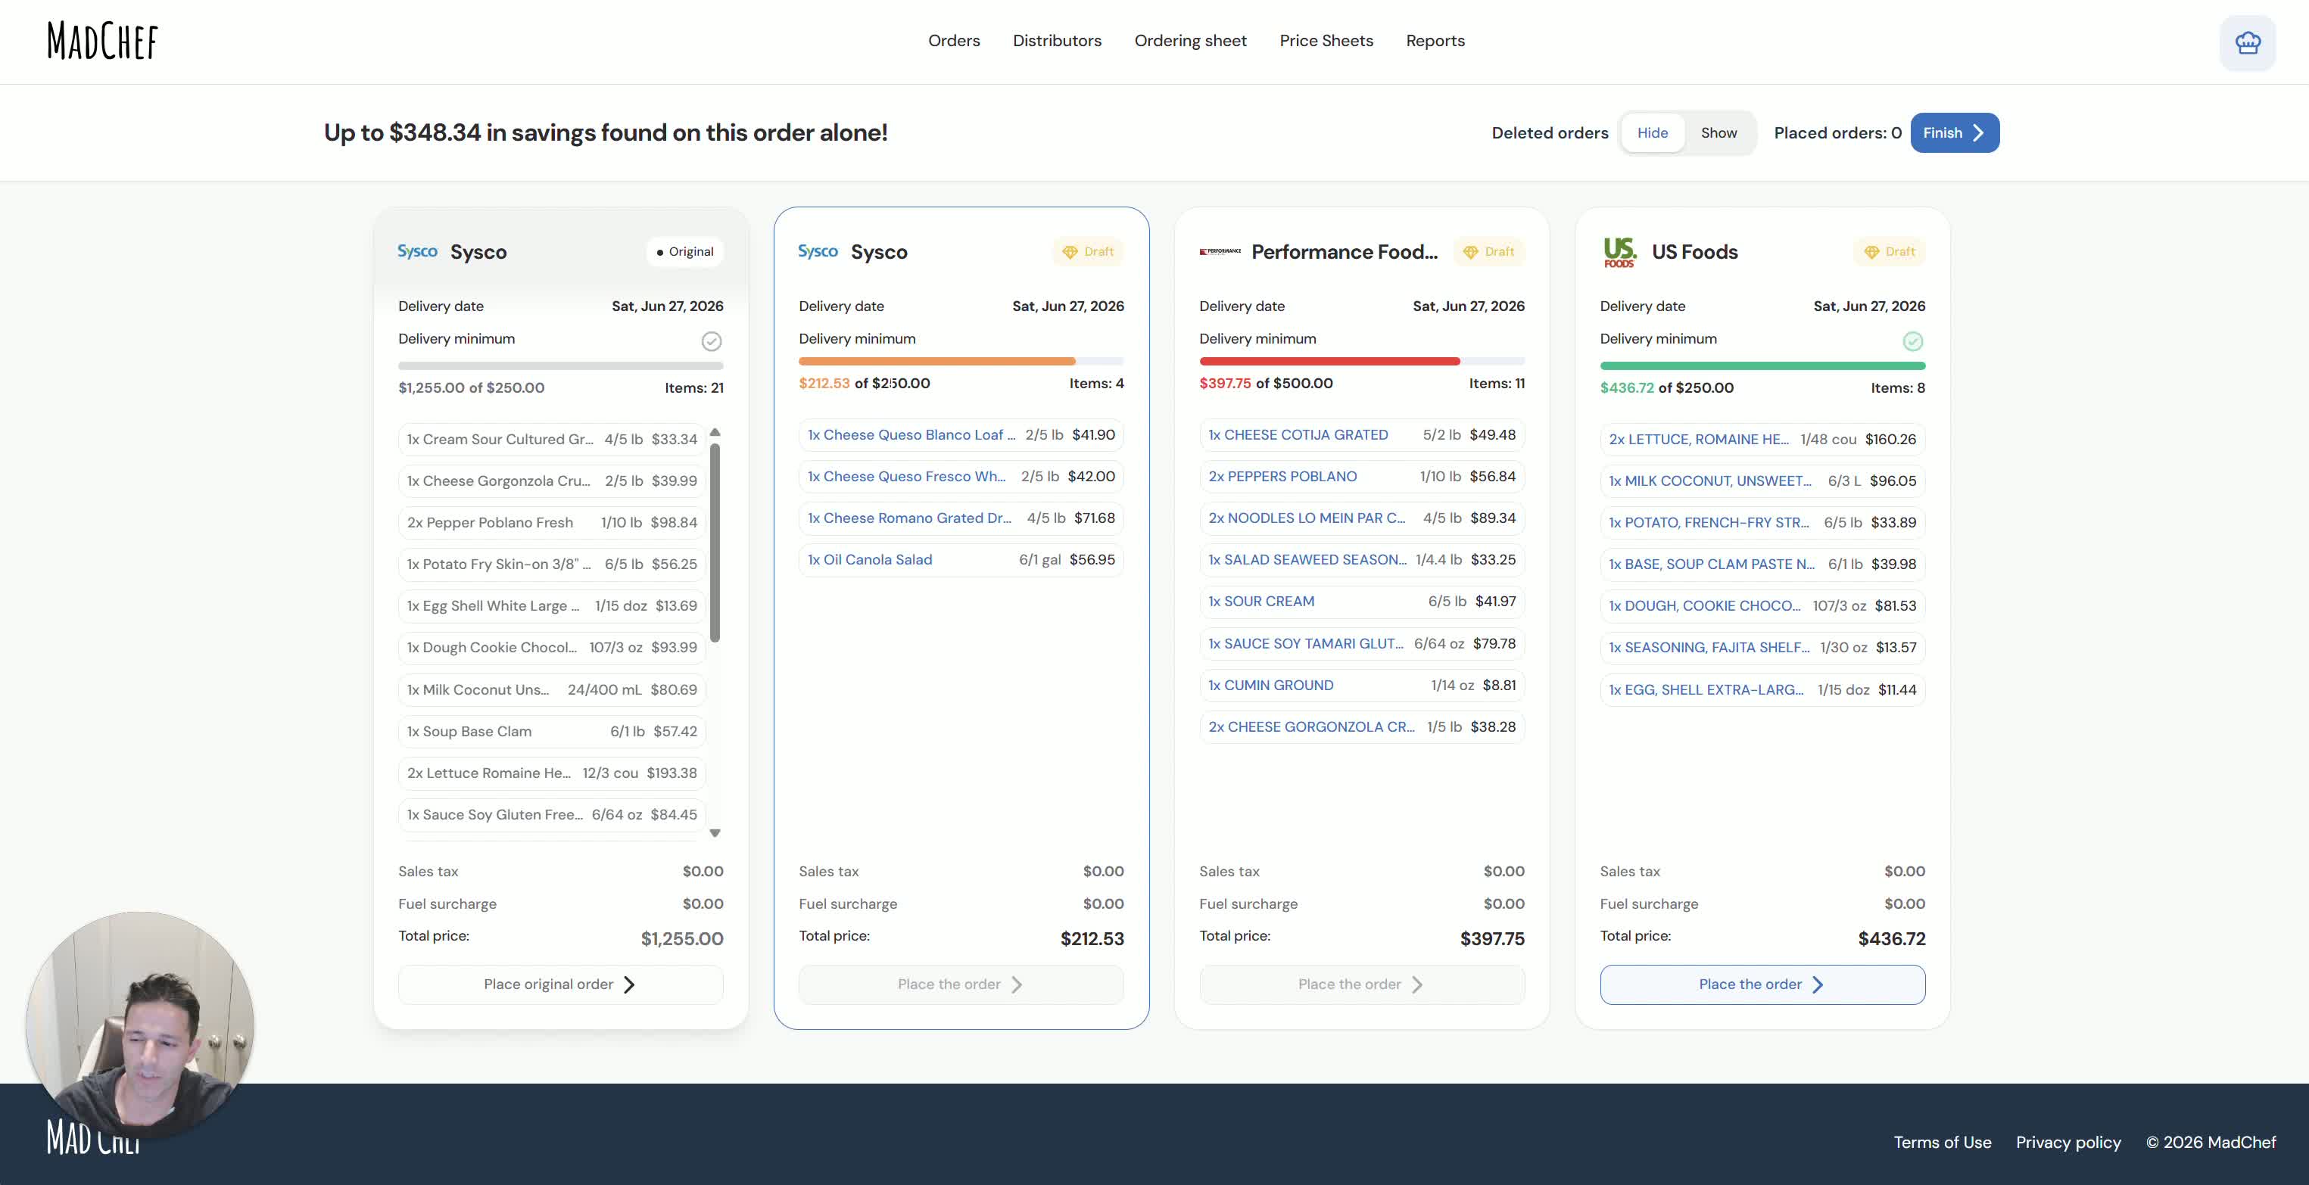Click the red Performance Food delivery minimum bar
This screenshot has width=2309, height=1185.
(1362, 361)
